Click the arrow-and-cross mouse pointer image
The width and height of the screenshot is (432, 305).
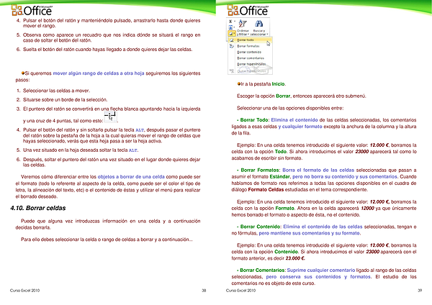click(110, 117)
